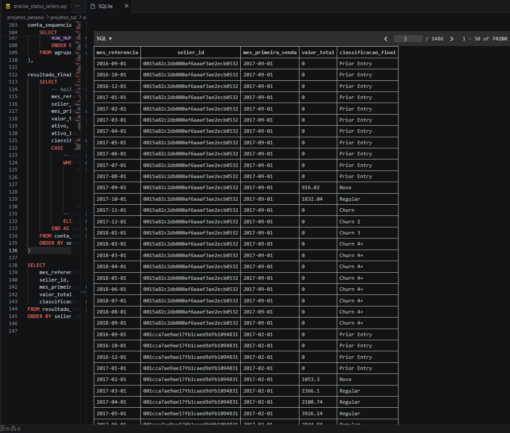Screen dimensions: 510x433
Task: Click the "1 - 50 of 74280" record count
Action: click(x=485, y=39)
